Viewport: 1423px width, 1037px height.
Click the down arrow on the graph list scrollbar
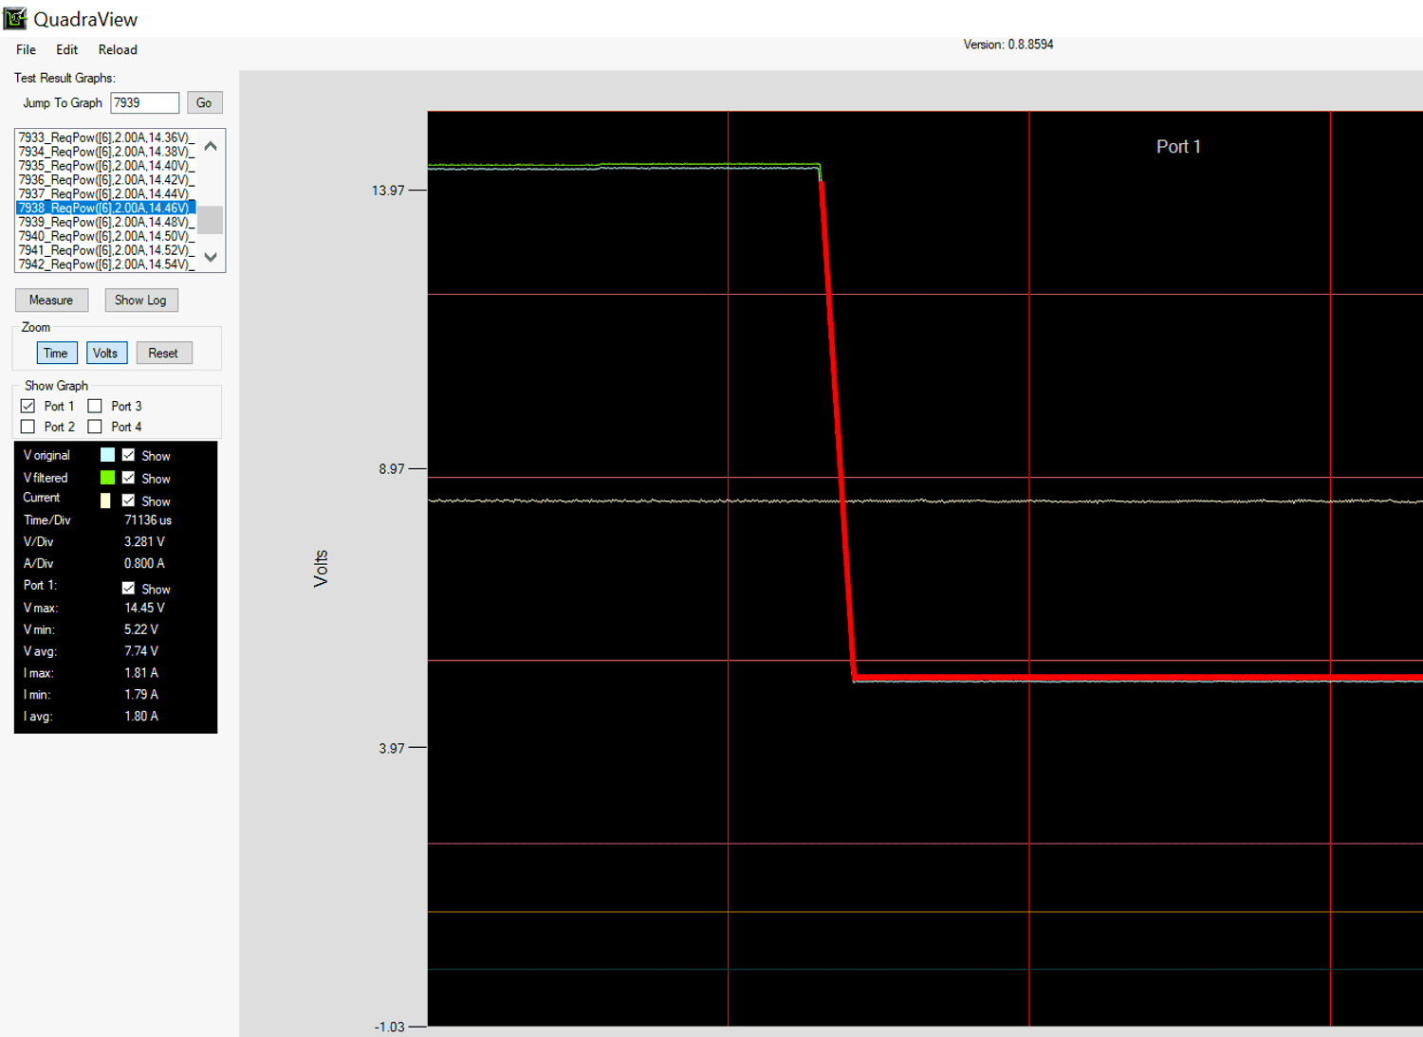tap(210, 257)
